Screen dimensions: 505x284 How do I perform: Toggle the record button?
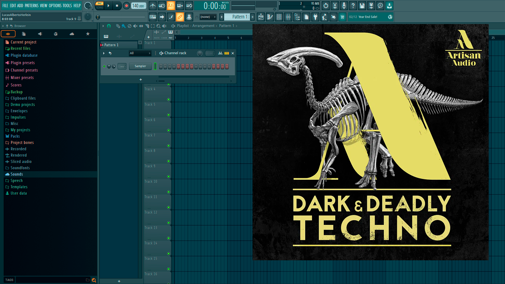pos(126,6)
